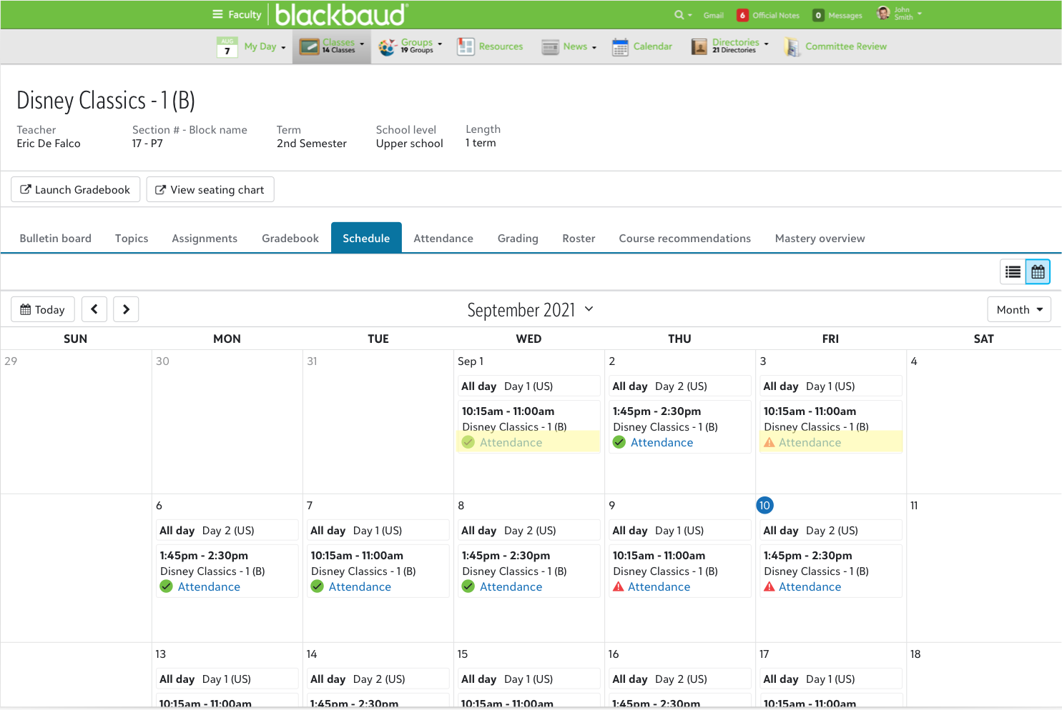The image size is (1062, 710).
Task: Click green check icon on Sep 7
Action: point(318,586)
